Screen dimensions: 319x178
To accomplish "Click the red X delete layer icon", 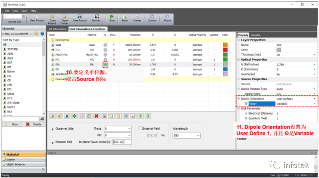I will (x=97, y=116).
